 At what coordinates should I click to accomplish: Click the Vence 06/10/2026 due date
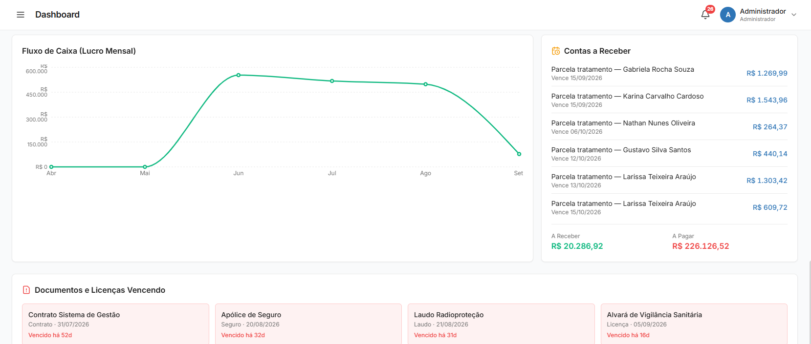pos(577,132)
